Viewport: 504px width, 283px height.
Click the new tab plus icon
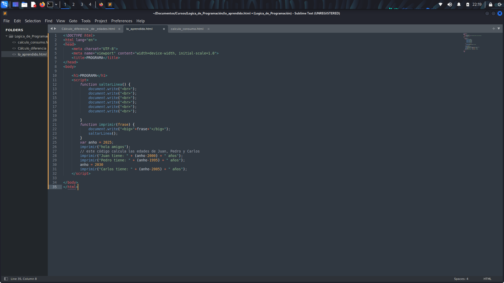click(494, 29)
